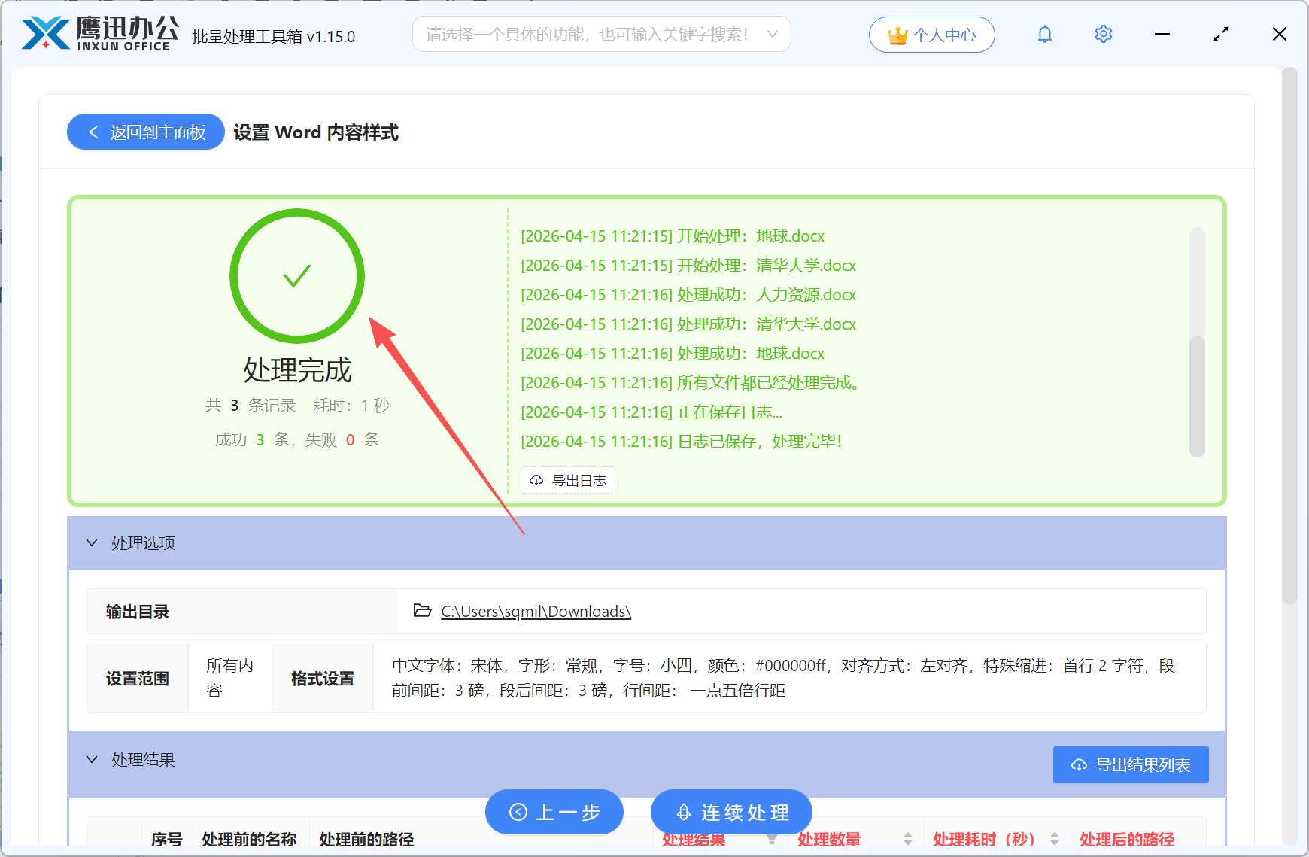Click the green checkmark completion circle
Image resolution: width=1309 pixels, height=857 pixels.
pos(296,276)
